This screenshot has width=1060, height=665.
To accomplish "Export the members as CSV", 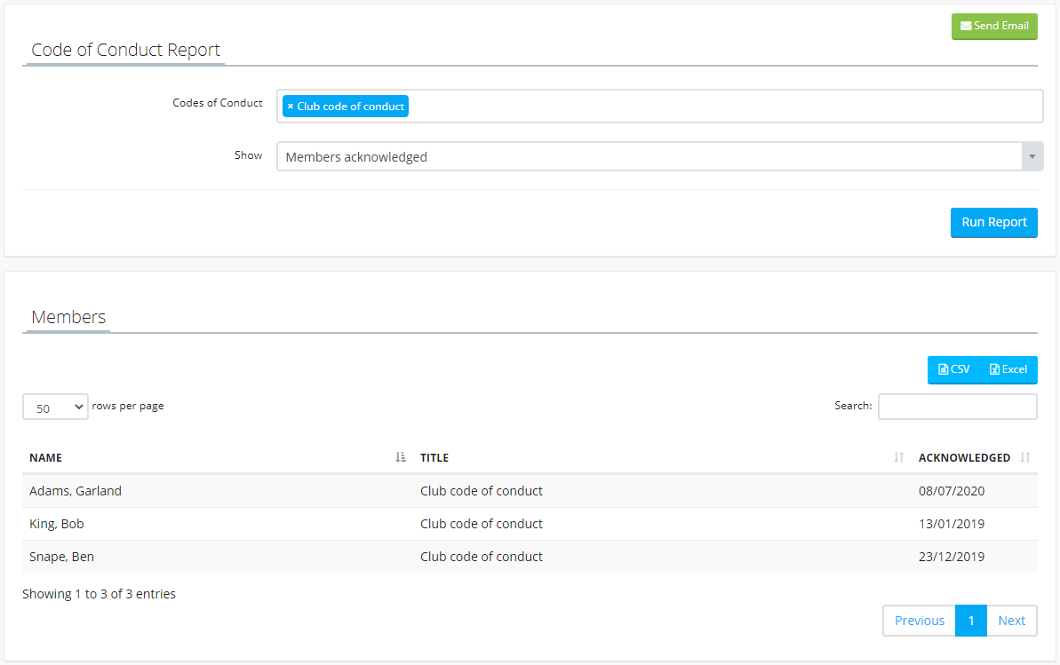I will [954, 369].
